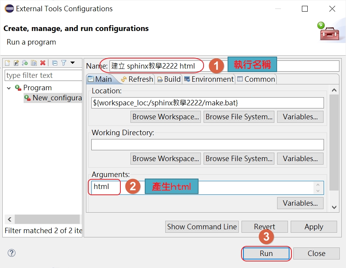Screen dimensions: 346x268
Task: Open Variables for the Working Directory
Action: coord(300,158)
